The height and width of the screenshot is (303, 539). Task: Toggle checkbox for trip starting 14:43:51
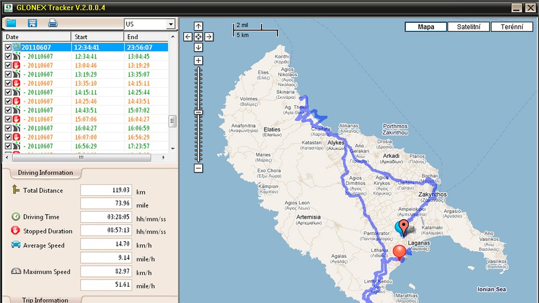(x=8, y=110)
